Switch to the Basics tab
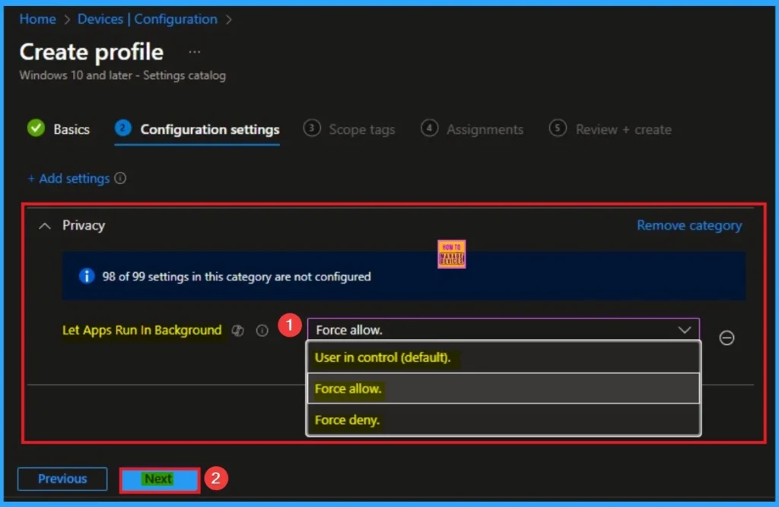 click(71, 129)
